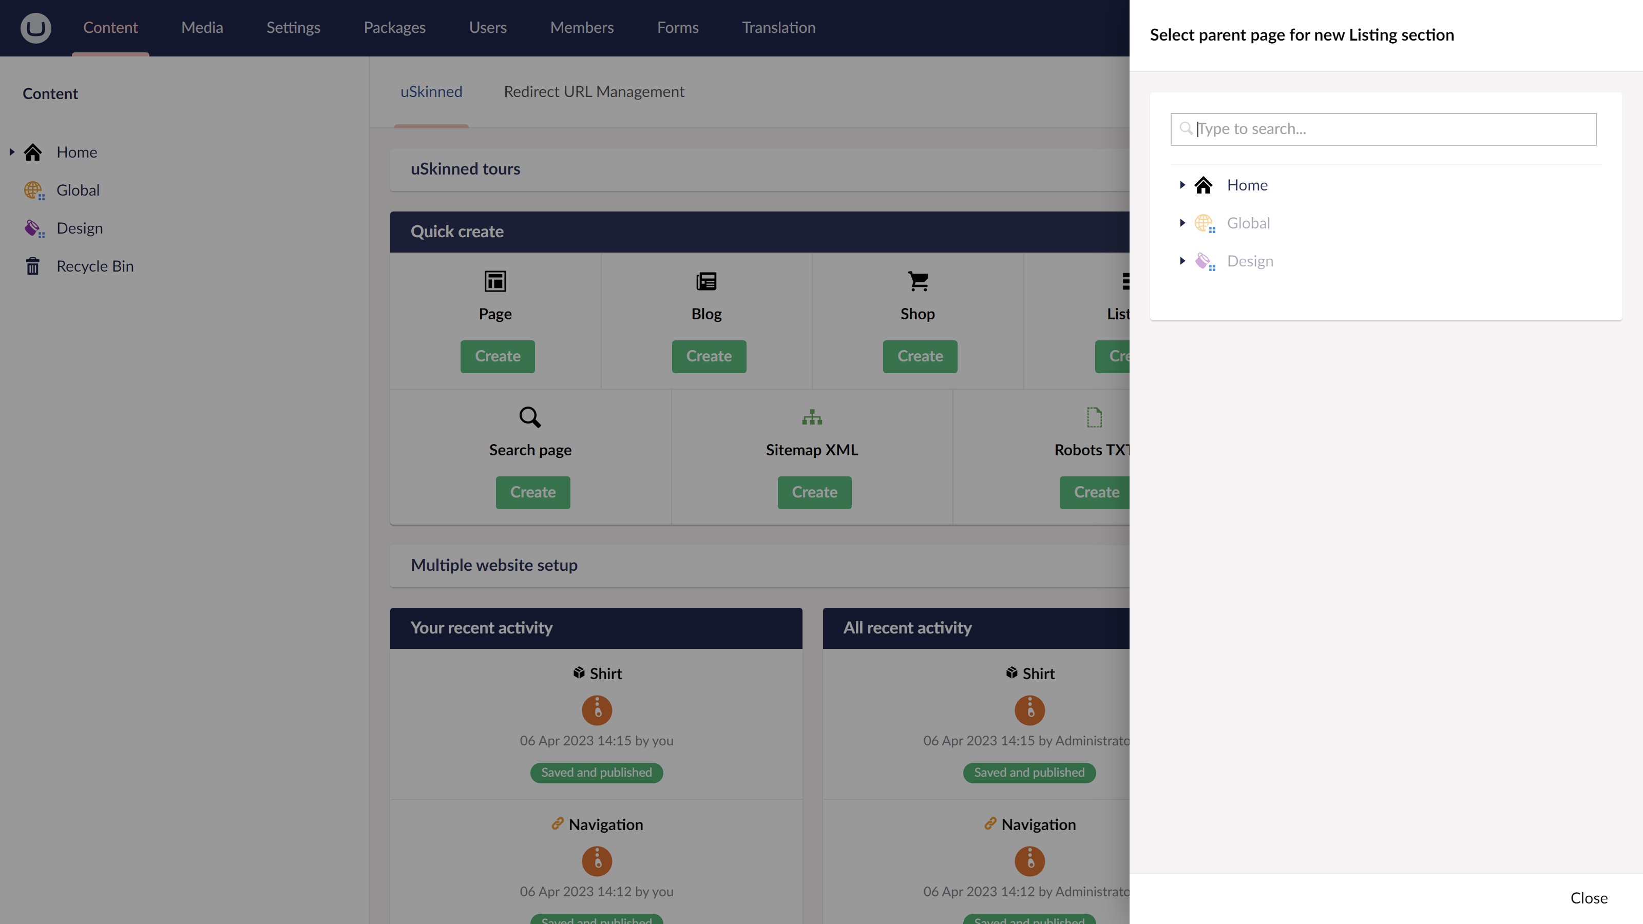Click the Robots TXT document icon
The image size is (1643, 924).
tap(1093, 417)
